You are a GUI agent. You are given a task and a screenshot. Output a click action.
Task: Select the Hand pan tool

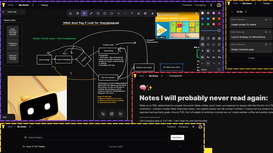pyautogui.click(x=77, y=13)
